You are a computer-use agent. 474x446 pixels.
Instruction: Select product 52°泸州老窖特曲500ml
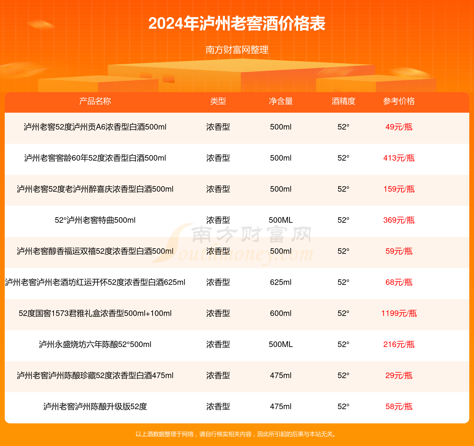click(x=95, y=220)
